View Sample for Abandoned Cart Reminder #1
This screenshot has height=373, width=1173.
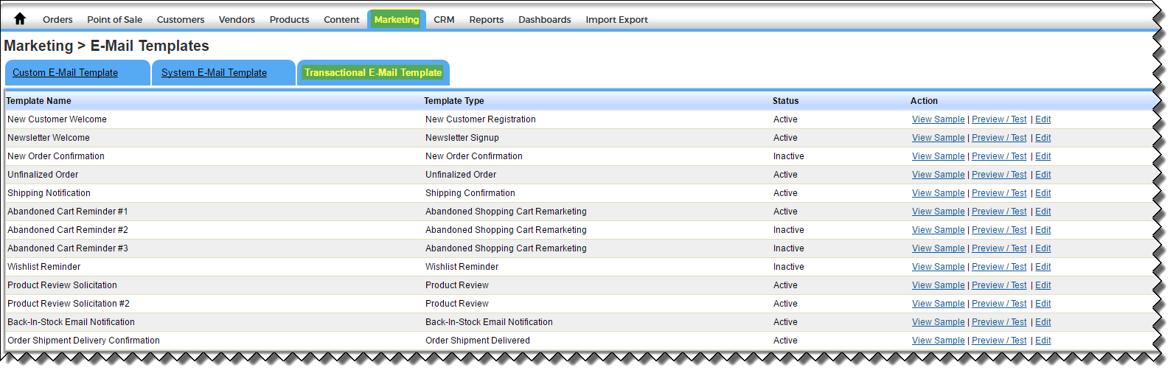pyautogui.click(x=938, y=212)
